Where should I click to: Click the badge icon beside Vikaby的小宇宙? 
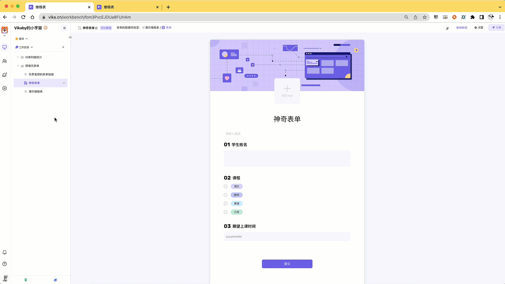(46, 28)
